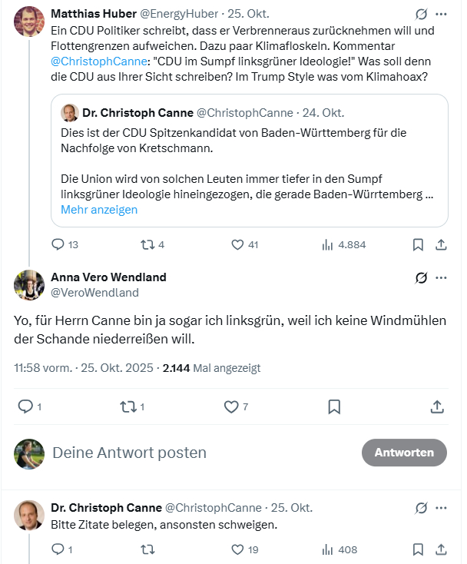Open Anna Vero Wendland's profile picture
Viewport: 467px width, 564px height.
(29, 285)
